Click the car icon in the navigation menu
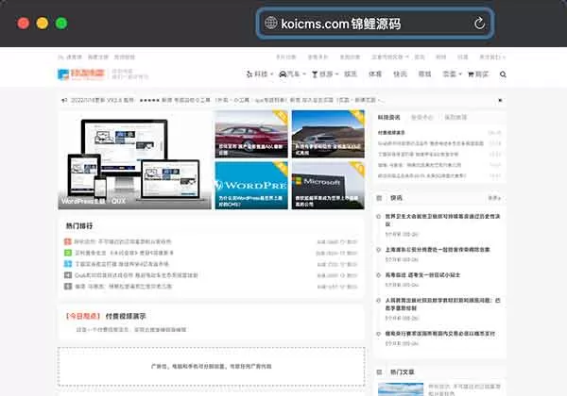567x396 pixels. (x=283, y=74)
